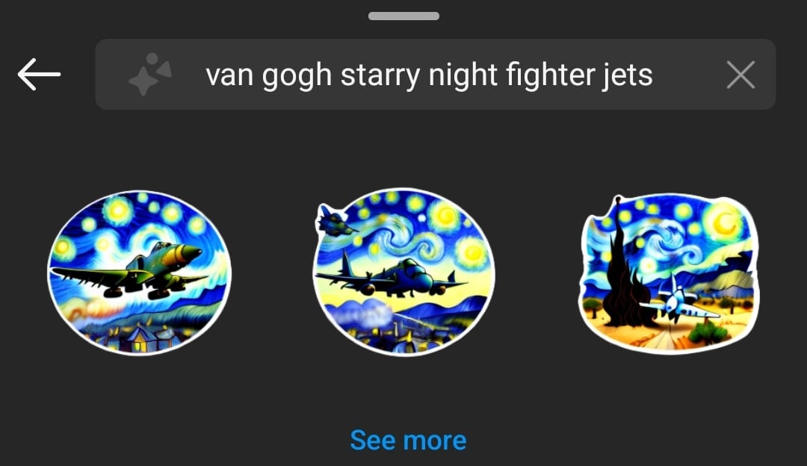Tap the AI sparkle sticker icon
Viewport: 807px width, 466px height.
[x=149, y=74]
